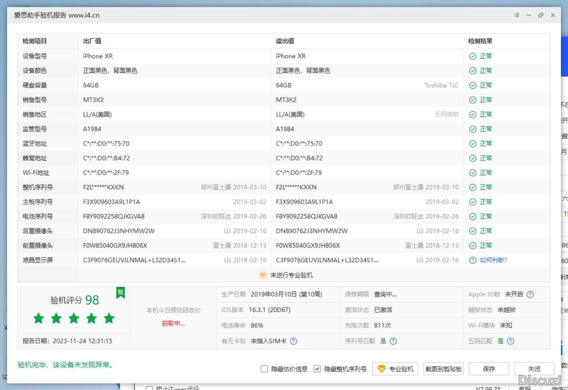Select the 电池寿命 86% value

click(x=257, y=325)
